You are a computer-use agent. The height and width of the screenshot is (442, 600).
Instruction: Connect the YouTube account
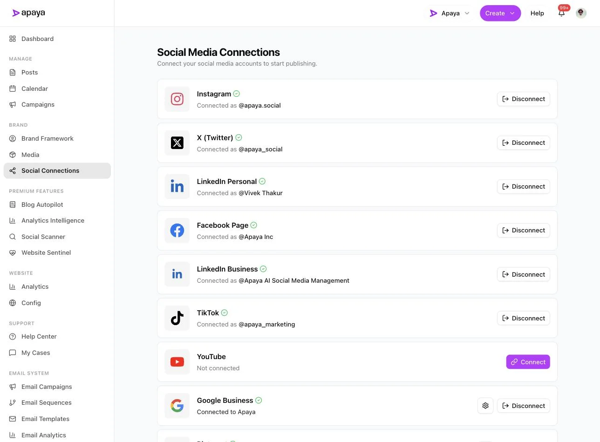click(x=528, y=362)
